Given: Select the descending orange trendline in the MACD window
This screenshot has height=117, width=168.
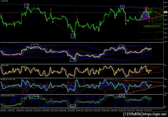Looking at the screenshot, I should pyautogui.click(x=134, y=81).
